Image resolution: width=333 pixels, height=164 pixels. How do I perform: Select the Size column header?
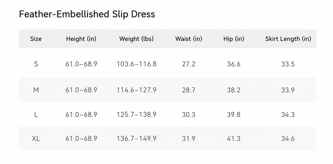pyautogui.click(x=36, y=39)
